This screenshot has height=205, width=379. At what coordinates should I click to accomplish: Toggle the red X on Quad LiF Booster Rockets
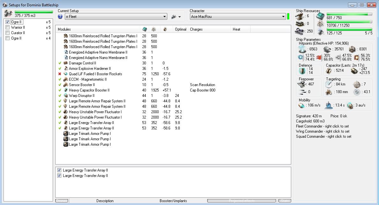point(60,74)
